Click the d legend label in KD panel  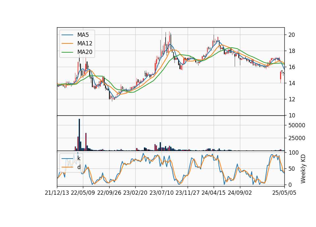point(79,167)
